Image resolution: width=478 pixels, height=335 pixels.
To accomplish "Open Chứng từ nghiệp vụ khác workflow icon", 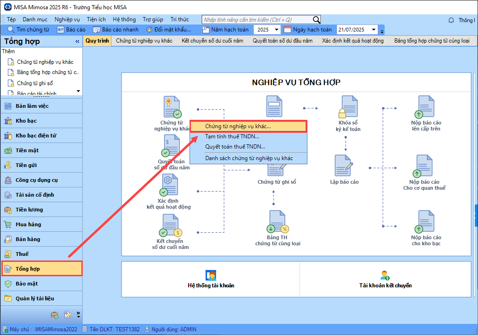I will coord(172,107).
